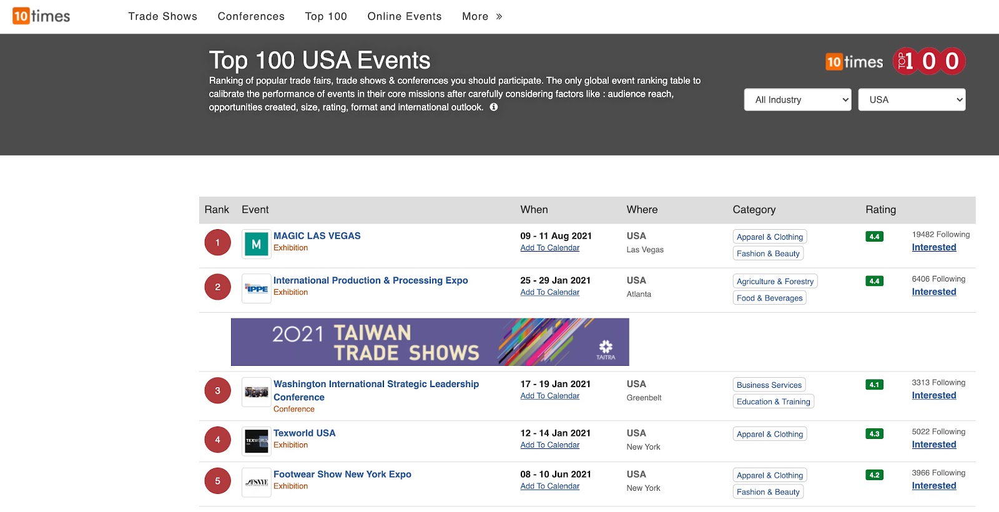Click the IPPE event logo
This screenshot has height=512, width=999.
point(256,288)
